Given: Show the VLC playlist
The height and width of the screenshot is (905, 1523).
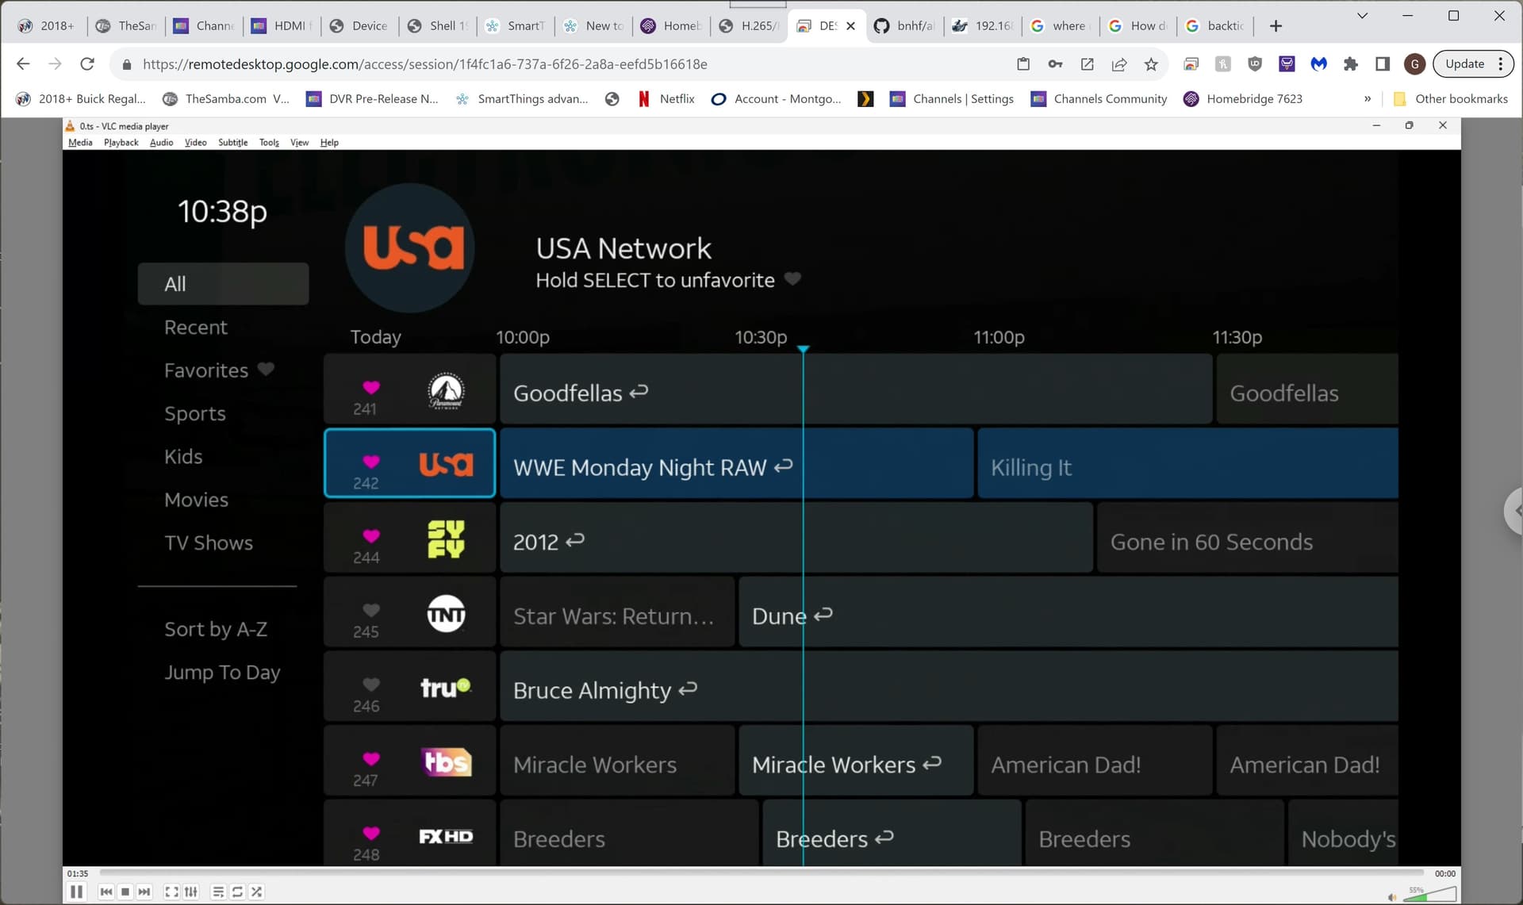Looking at the screenshot, I should [218, 892].
